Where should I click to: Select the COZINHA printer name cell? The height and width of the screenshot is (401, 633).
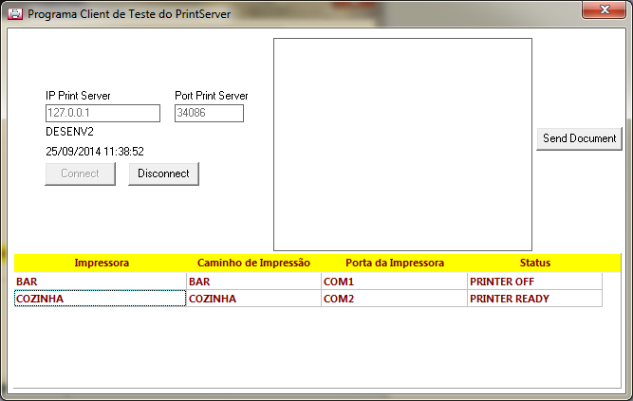coord(100,299)
